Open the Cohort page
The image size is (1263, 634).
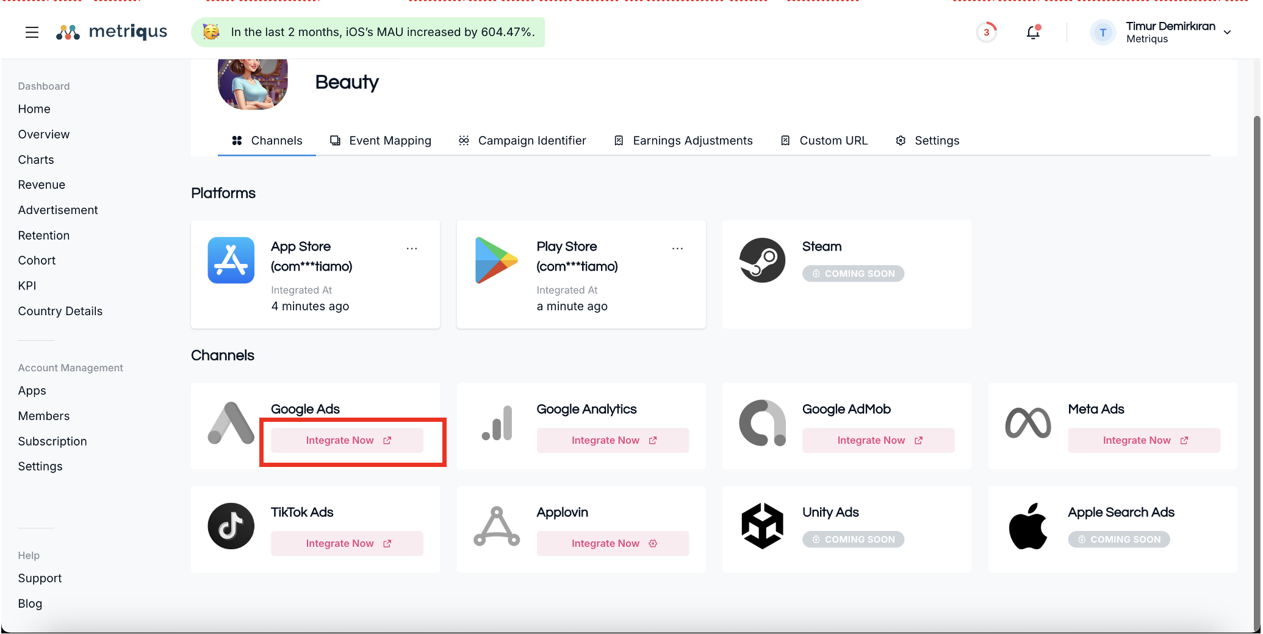point(37,260)
